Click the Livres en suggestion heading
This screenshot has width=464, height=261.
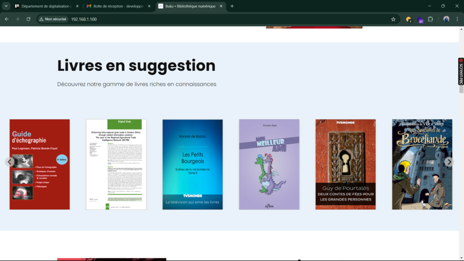click(136, 66)
